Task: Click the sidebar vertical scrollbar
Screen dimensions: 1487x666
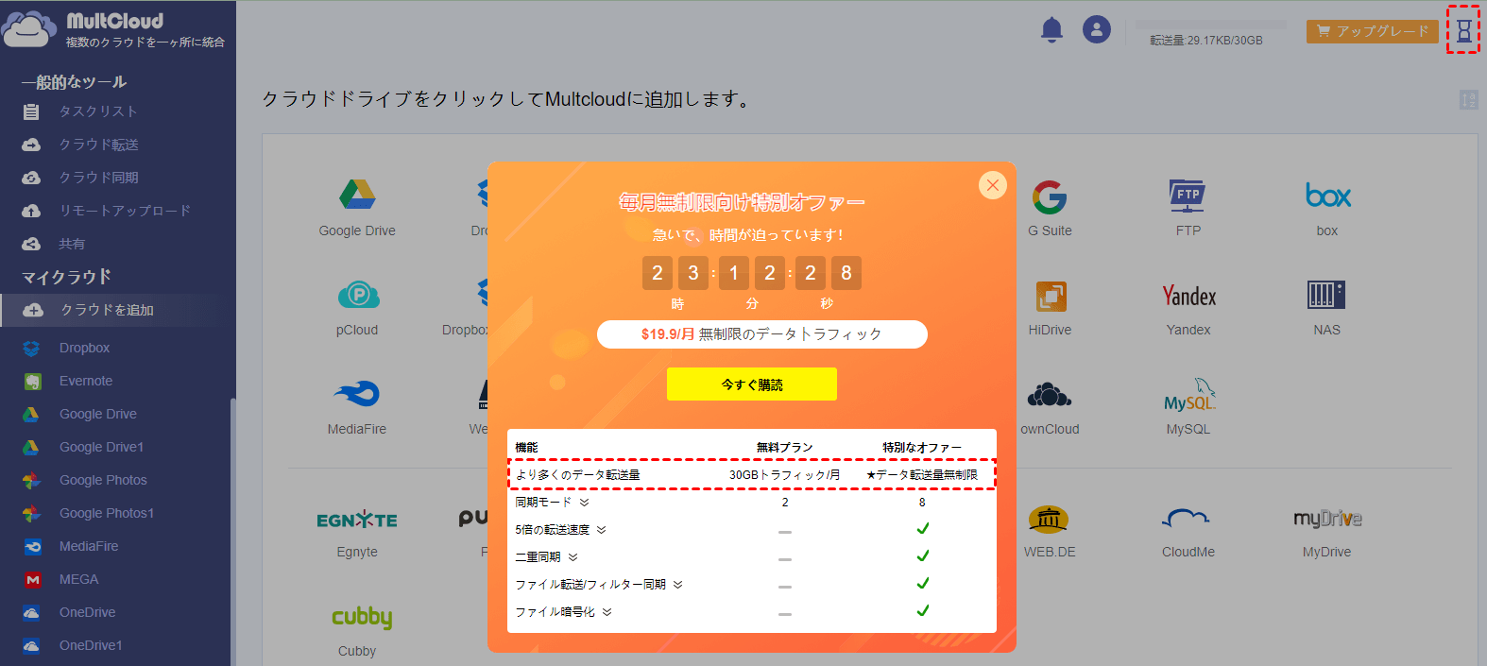Action: [232, 531]
